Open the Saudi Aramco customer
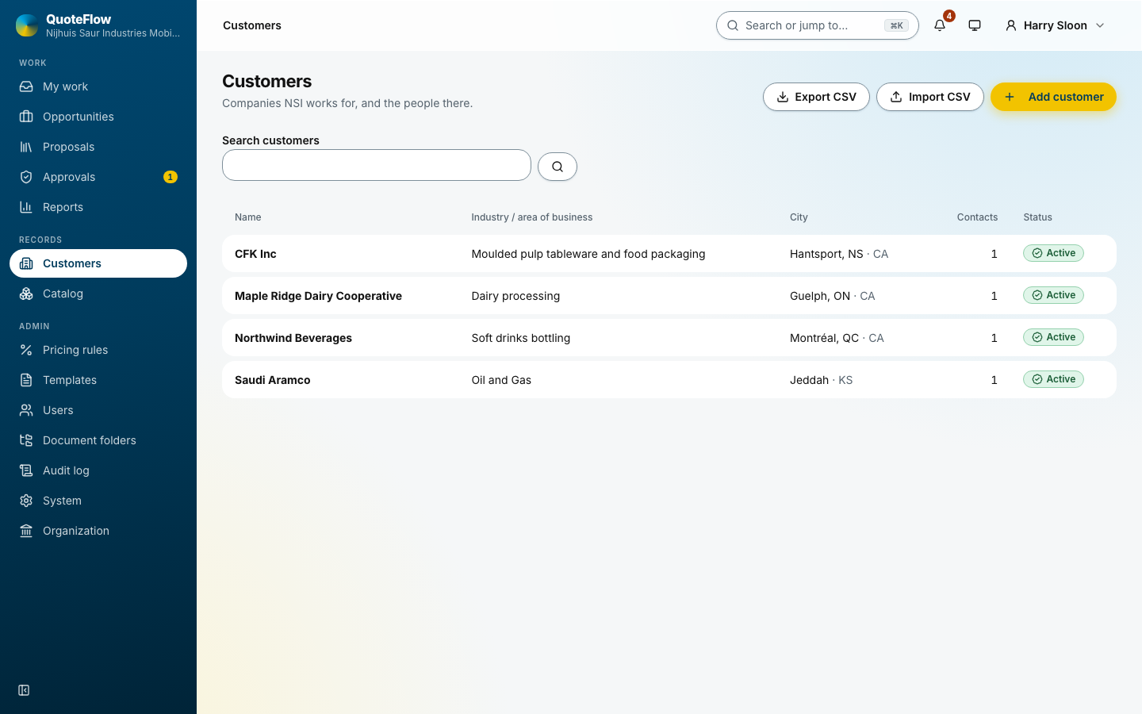Viewport: 1142px width, 714px height. (x=669, y=380)
